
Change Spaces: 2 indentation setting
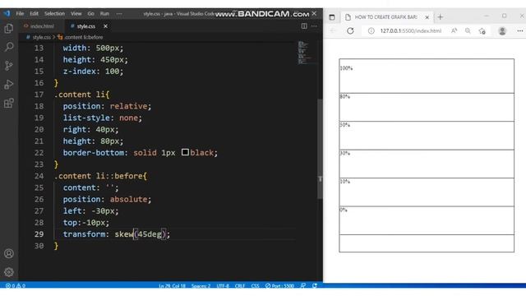pos(201,285)
